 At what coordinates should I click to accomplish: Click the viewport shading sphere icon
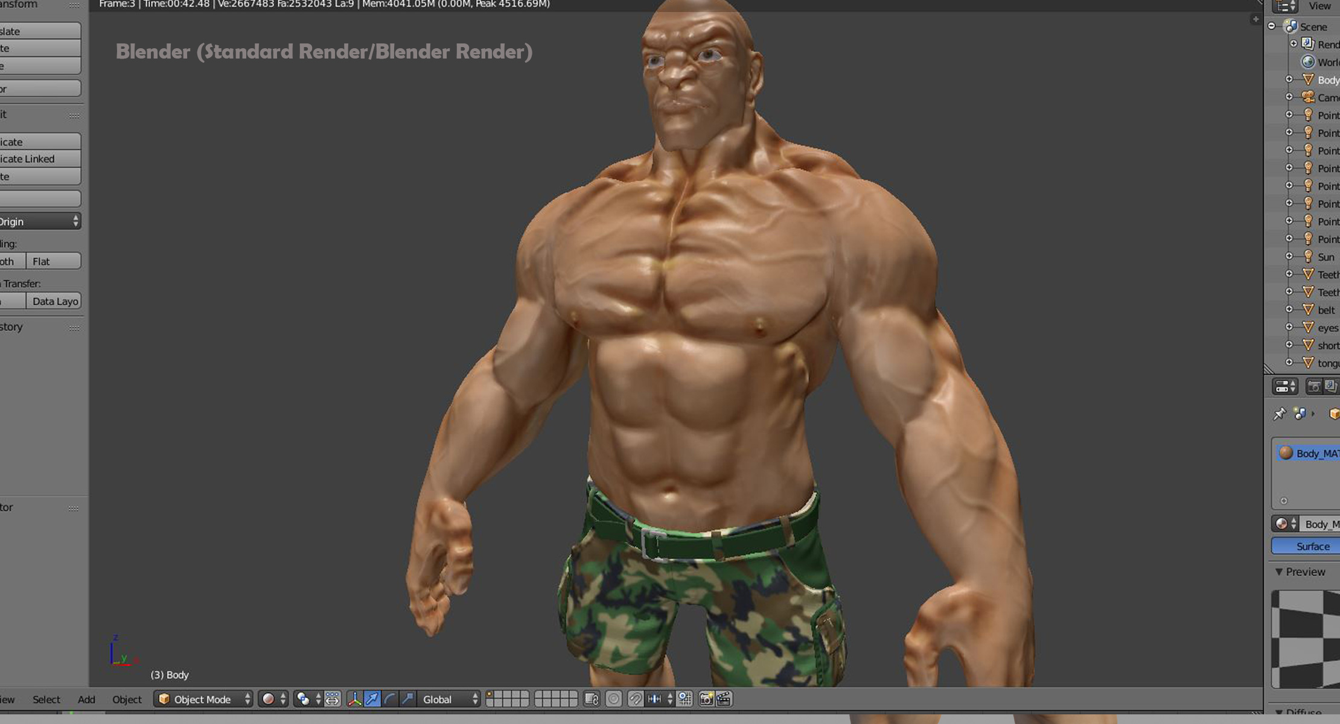[x=267, y=699]
